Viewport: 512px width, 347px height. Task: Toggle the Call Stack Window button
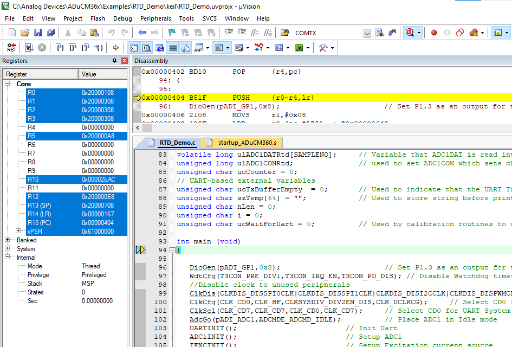tap(186, 48)
